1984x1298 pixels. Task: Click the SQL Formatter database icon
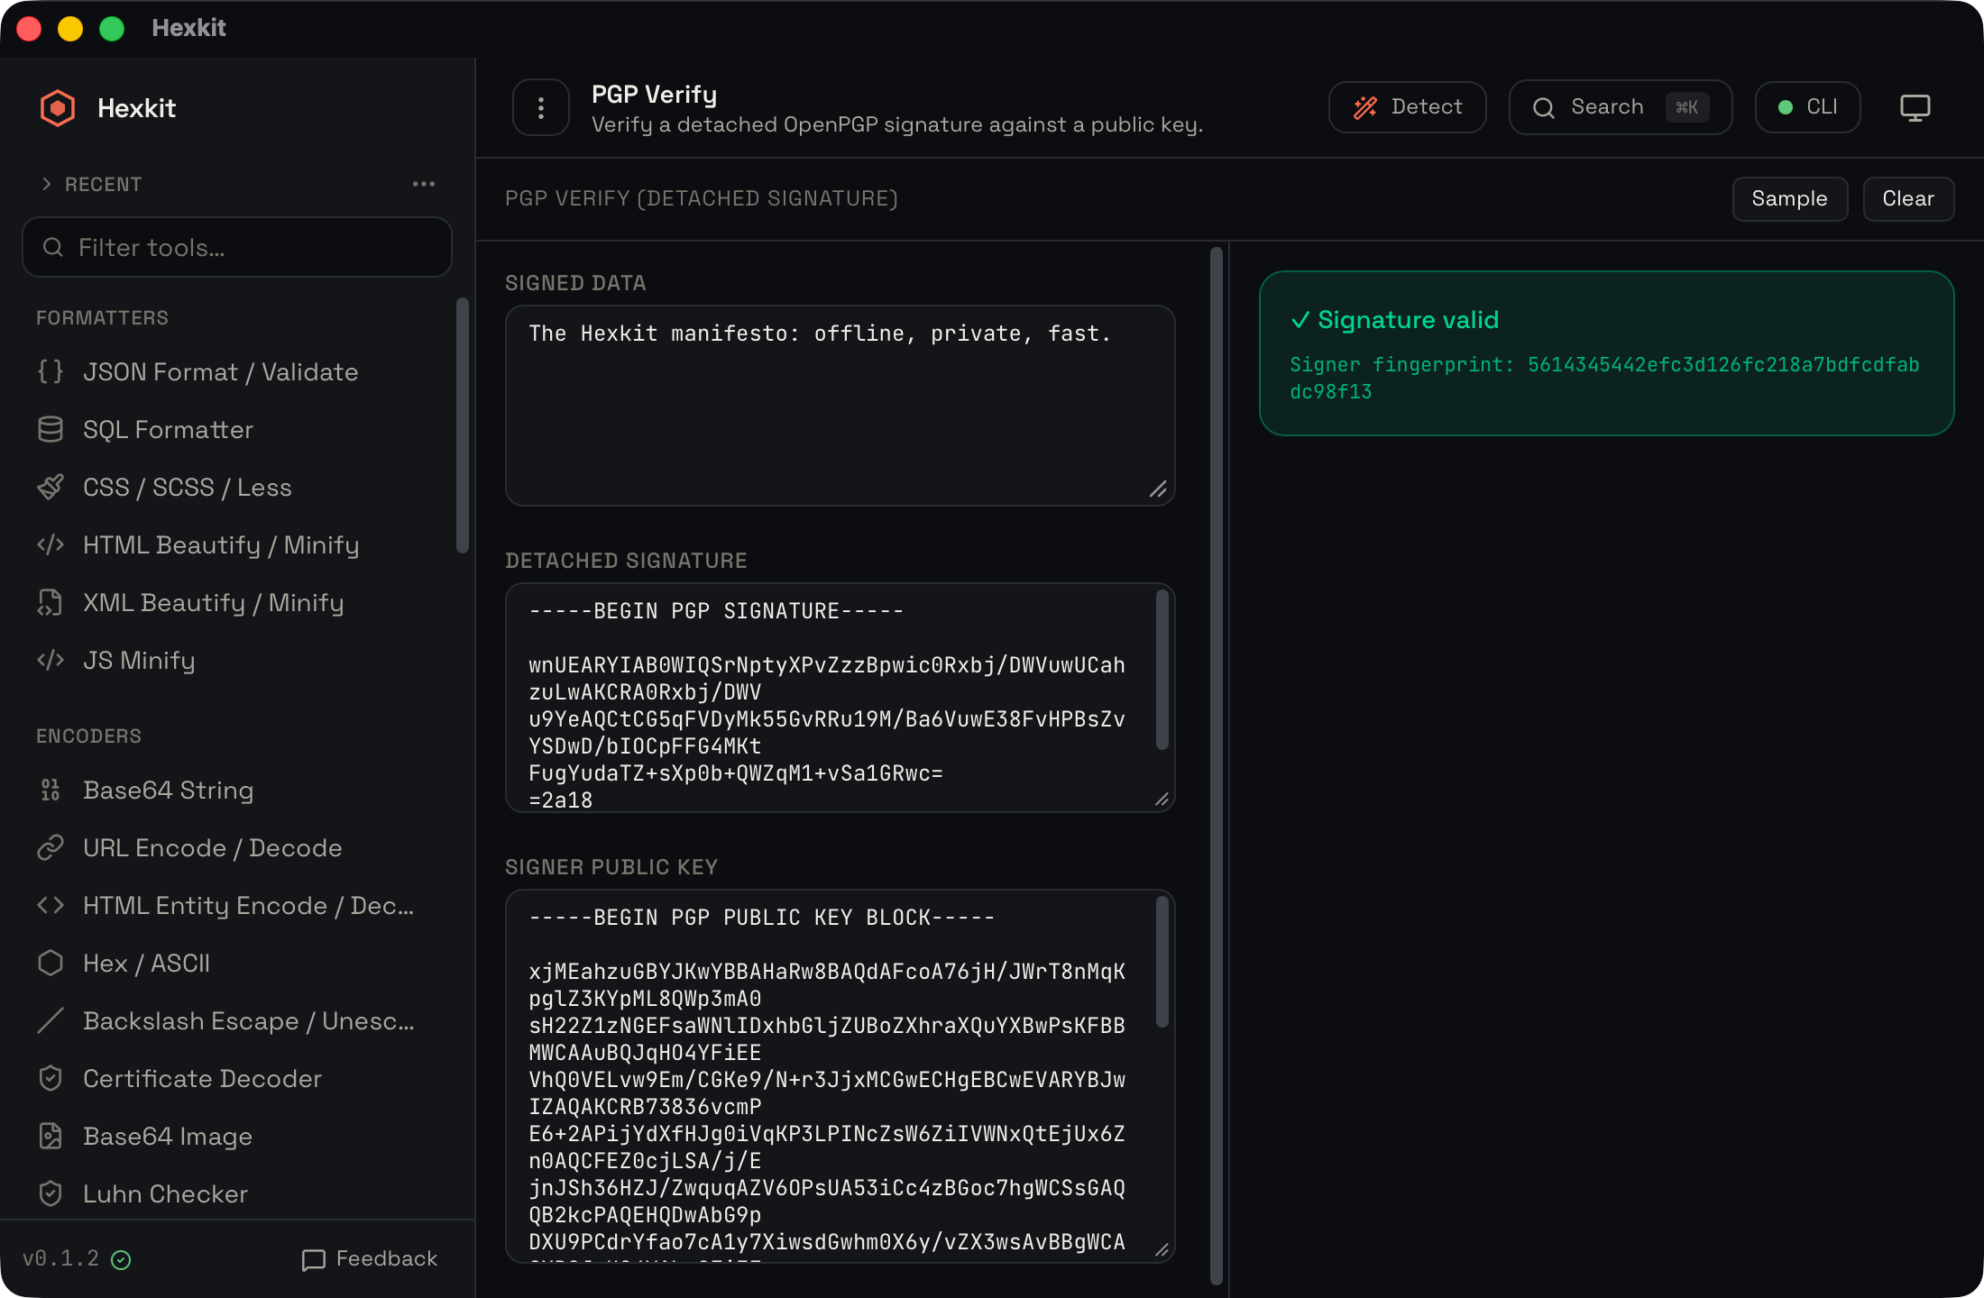pos(51,429)
